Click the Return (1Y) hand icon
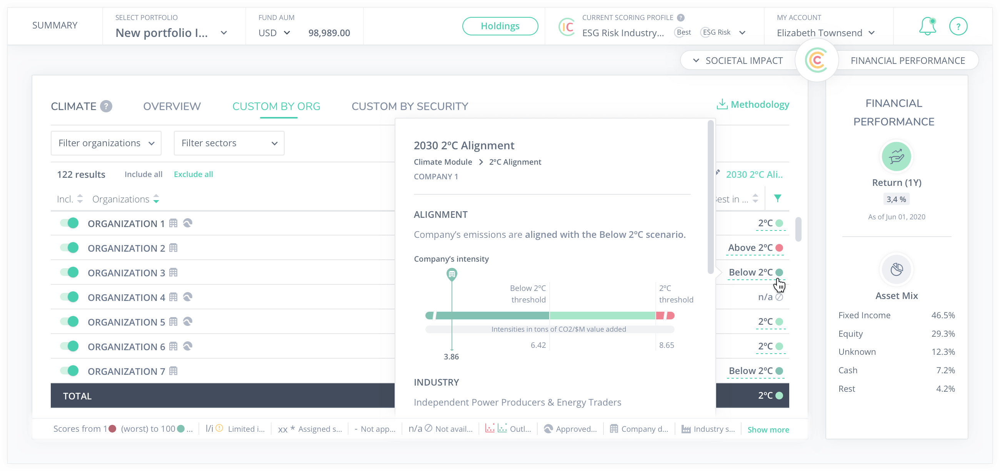This screenshot has width=1000, height=471. (x=896, y=157)
